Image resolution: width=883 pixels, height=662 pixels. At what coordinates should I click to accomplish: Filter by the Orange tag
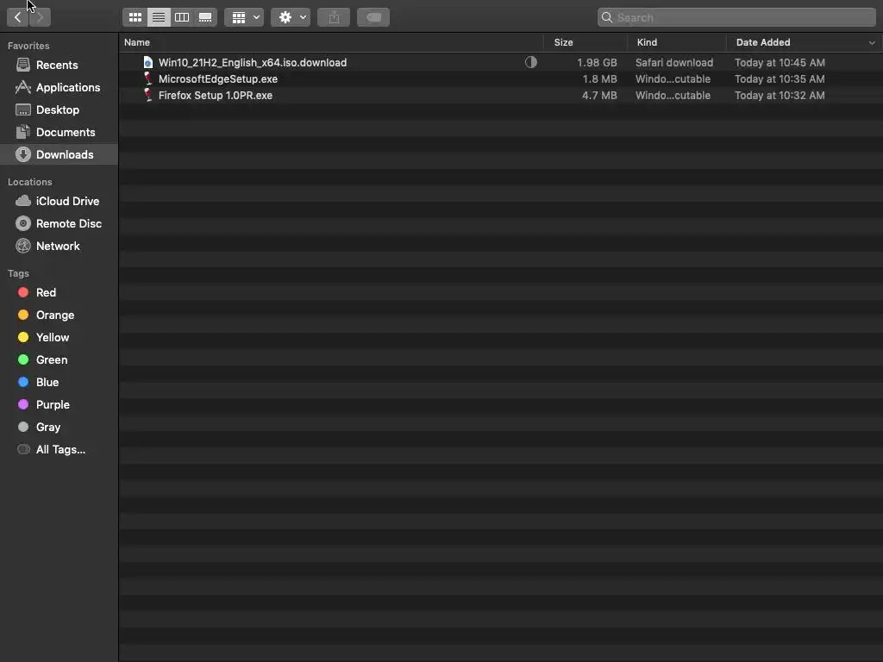(x=59, y=315)
